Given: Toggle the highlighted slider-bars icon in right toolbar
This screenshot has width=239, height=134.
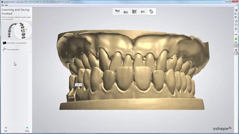Looking at the screenshot, I should click(x=236, y=46).
